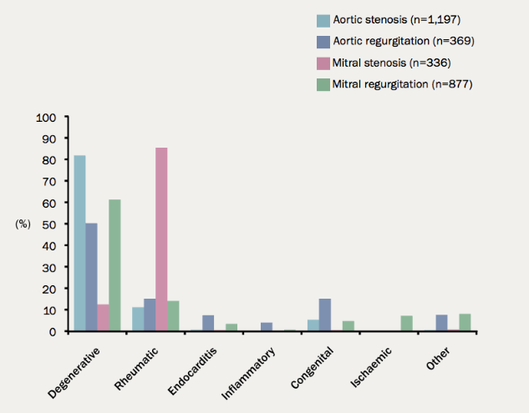The width and height of the screenshot is (529, 413).
Task: Select the short pink Degenerative mitral stenosis bar
Action: coord(103,318)
